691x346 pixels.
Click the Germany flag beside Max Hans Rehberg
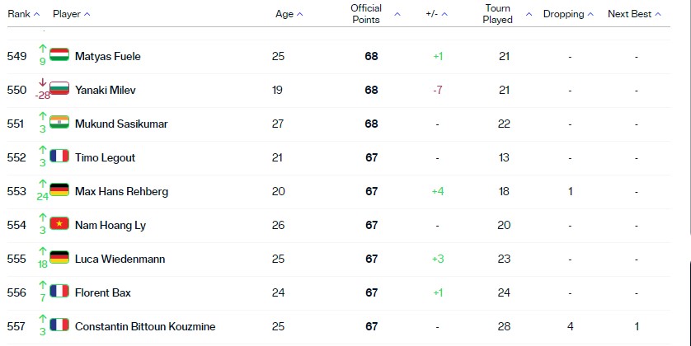59,189
